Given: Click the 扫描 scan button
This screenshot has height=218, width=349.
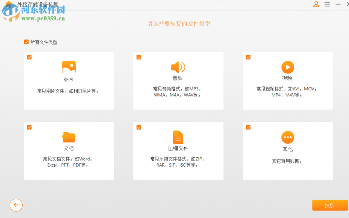Looking at the screenshot, I should [330, 205].
